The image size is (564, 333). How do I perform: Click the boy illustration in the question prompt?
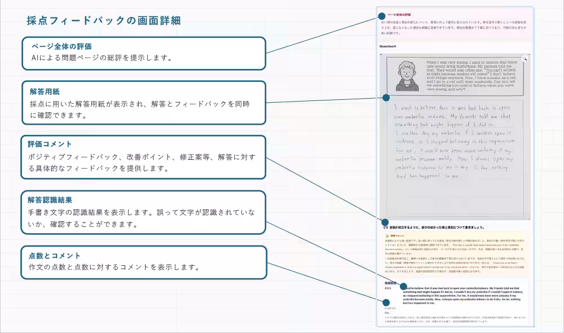(407, 76)
